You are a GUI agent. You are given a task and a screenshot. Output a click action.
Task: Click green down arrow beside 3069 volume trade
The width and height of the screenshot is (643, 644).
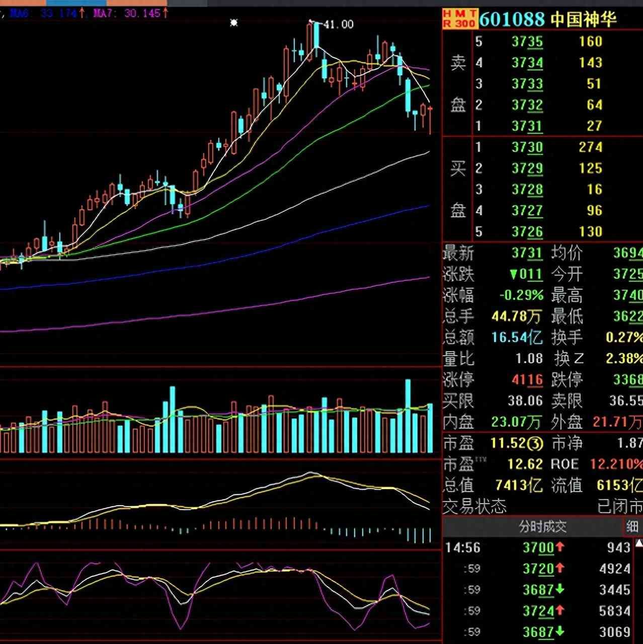[560, 631]
